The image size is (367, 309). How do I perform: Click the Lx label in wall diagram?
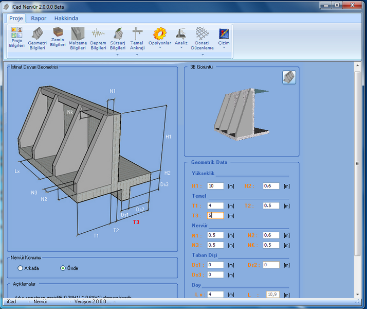click(17, 171)
